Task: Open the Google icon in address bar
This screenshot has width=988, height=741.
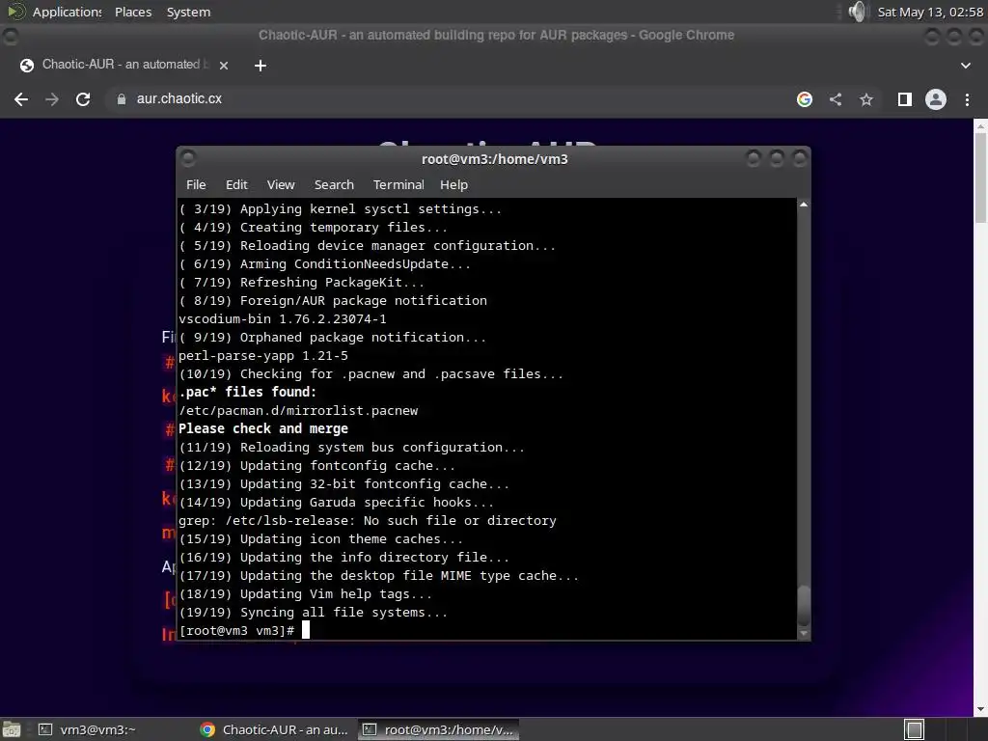Action: pyautogui.click(x=804, y=99)
